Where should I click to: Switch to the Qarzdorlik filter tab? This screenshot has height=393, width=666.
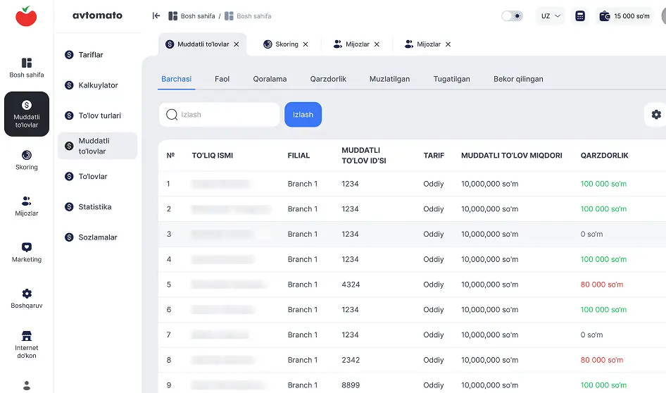click(328, 79)
